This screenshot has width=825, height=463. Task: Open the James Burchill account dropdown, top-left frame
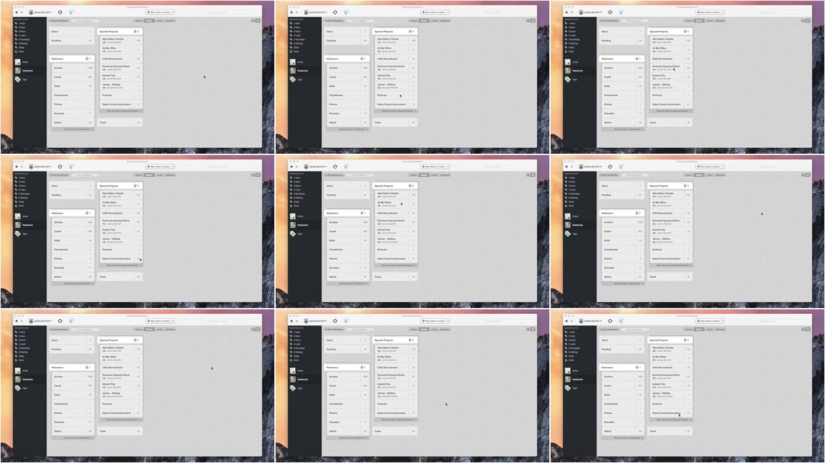41,12
